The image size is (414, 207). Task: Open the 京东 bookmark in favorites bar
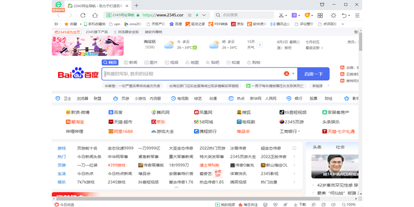[238, 24]
